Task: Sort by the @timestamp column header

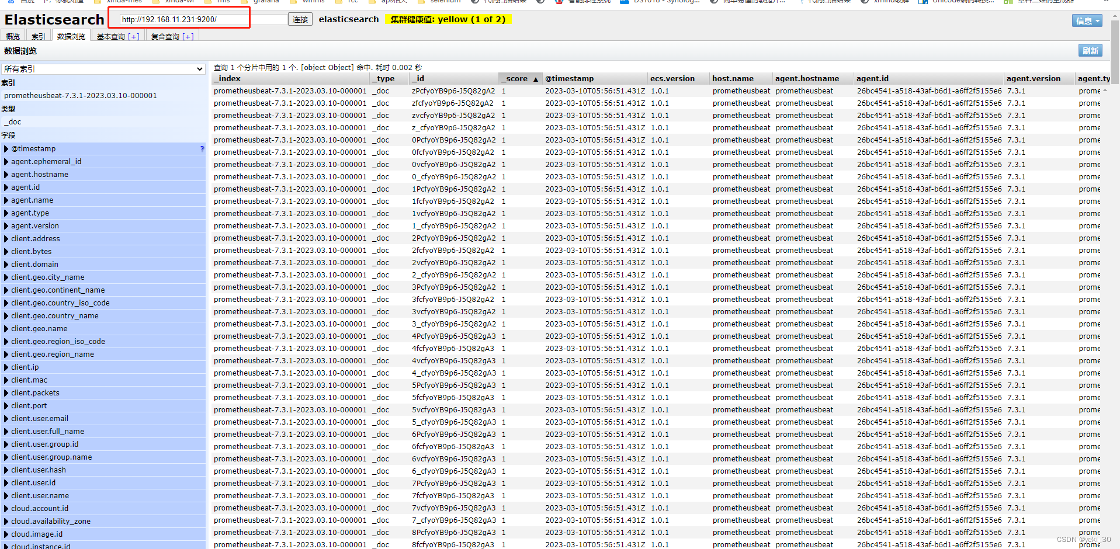Action: tap(595, 78)
